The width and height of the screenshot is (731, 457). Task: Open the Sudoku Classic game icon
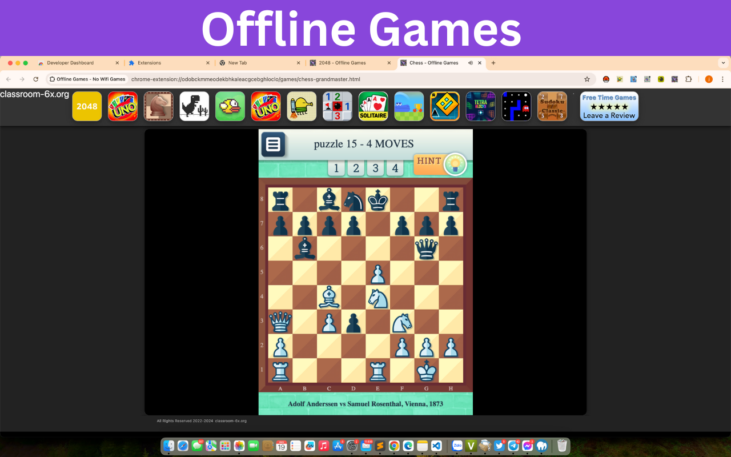[552, 106]
